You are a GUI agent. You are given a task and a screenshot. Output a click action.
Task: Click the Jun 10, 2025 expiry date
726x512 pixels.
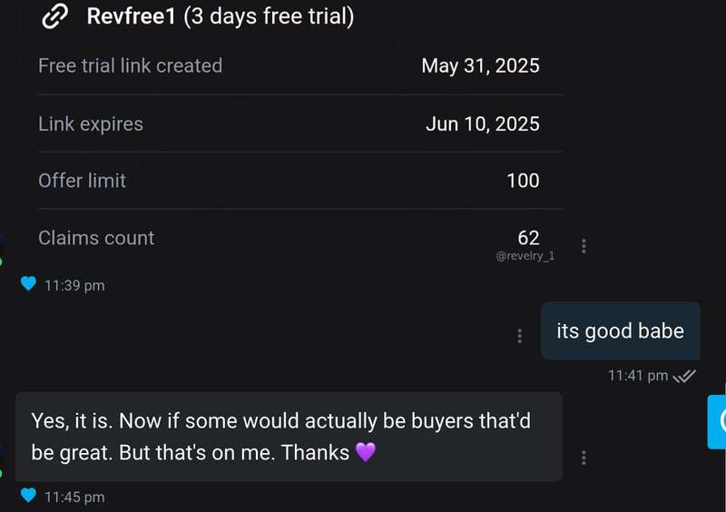click(x=483, y=124)
